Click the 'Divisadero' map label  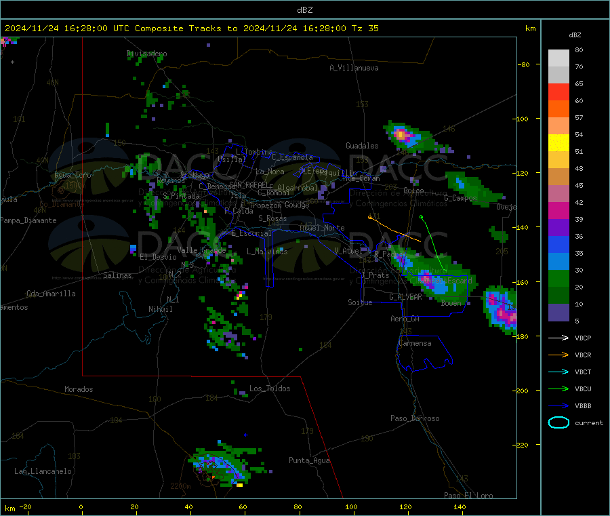tap(146, 54)
